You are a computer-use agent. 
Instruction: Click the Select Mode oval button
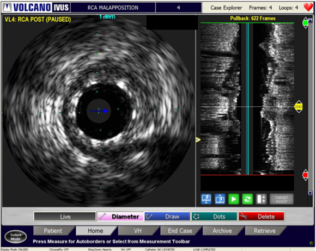(16, 237)
